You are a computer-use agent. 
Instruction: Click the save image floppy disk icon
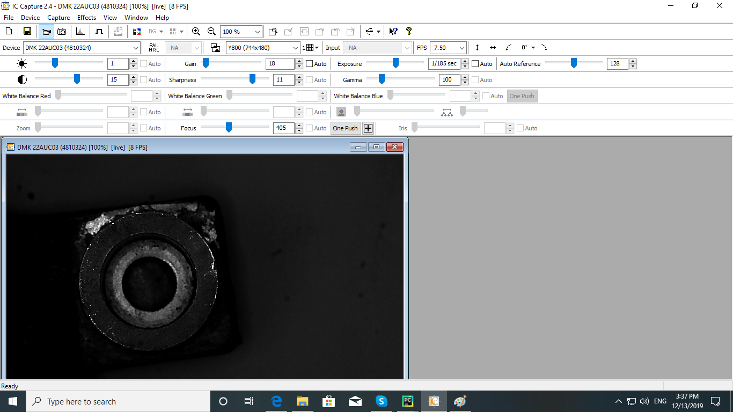coord(27,32)
